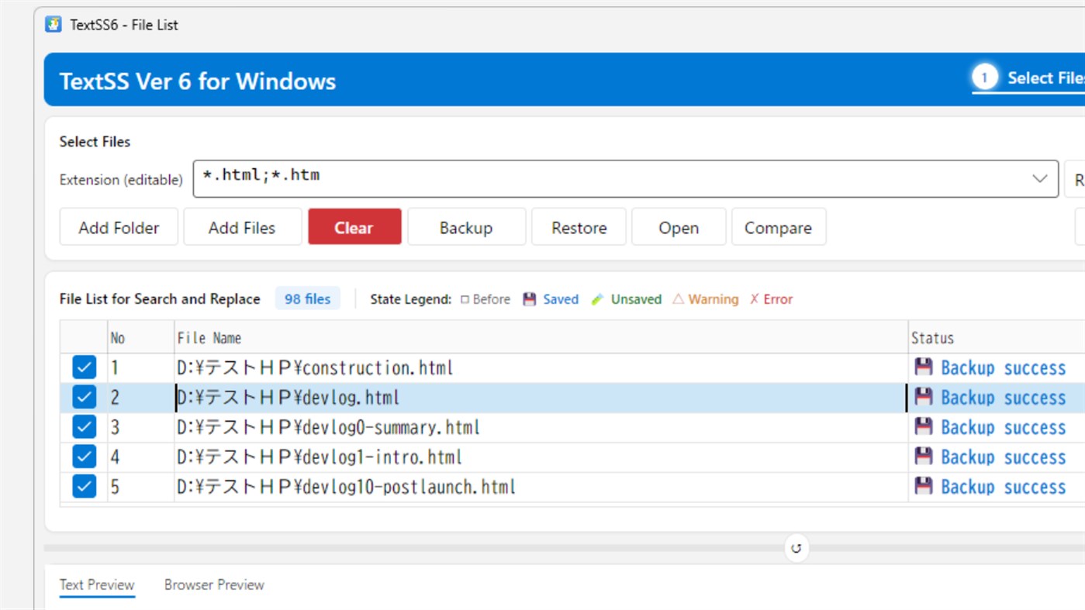This screenshot has height=610, width=1085.
Task: Click the TextSS6 app icon in title bar
Action: 54,24
